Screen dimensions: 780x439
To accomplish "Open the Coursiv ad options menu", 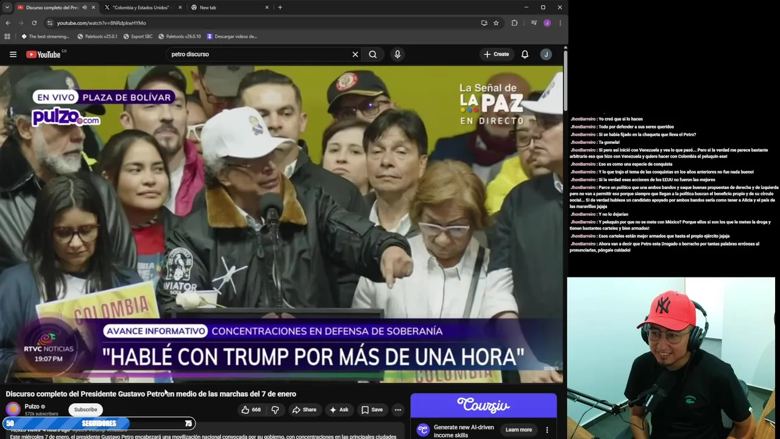I will tap(547, 430).
